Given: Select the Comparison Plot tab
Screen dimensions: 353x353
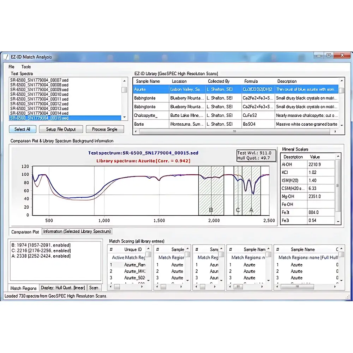Looking at the screenshot, I should (x=24, y=231).
